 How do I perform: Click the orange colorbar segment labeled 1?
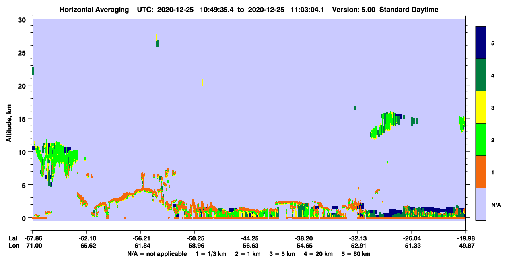coord(481,172)
